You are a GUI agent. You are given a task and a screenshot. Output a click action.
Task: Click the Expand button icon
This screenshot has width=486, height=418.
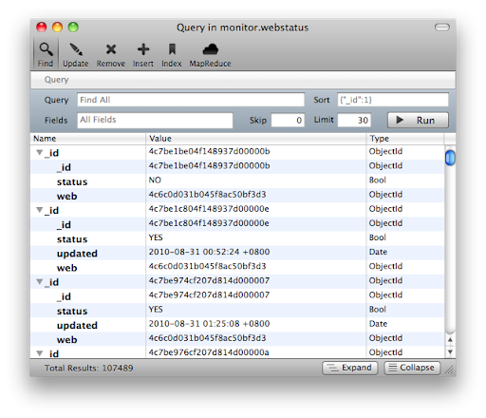point(332,368)
